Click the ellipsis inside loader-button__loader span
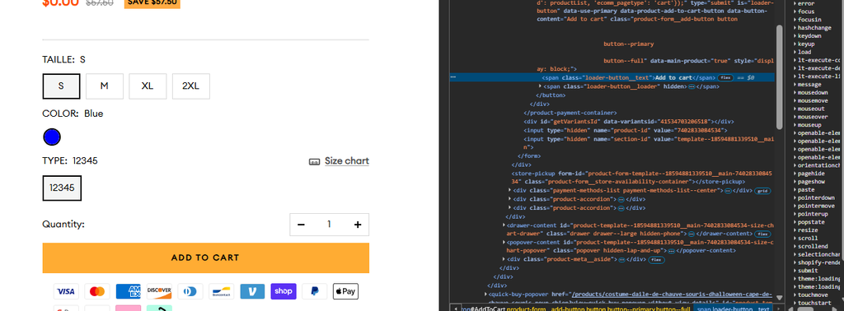Viewport: 844px width, 311px height. click(692, 86)
